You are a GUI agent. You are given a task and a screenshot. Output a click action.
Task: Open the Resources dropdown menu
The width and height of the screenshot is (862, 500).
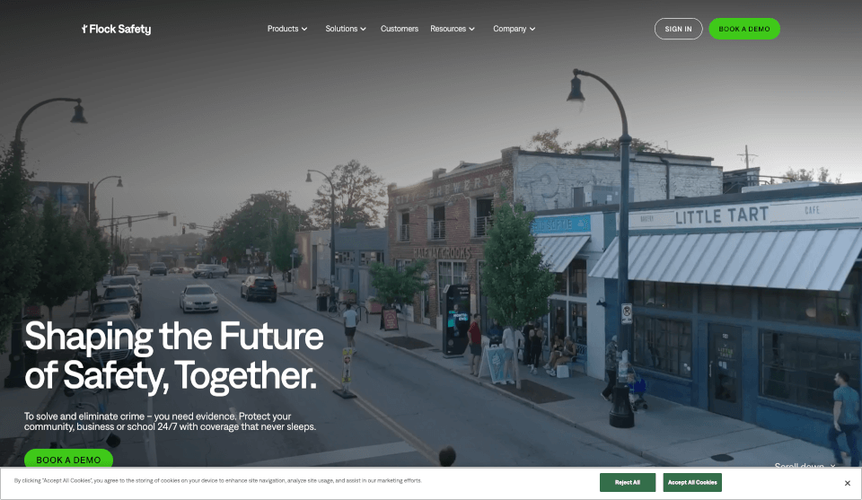point(452,29)
